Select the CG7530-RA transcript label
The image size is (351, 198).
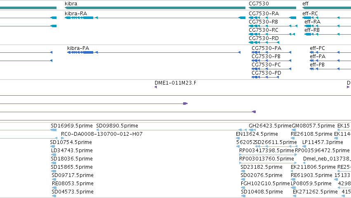[264, 14]
